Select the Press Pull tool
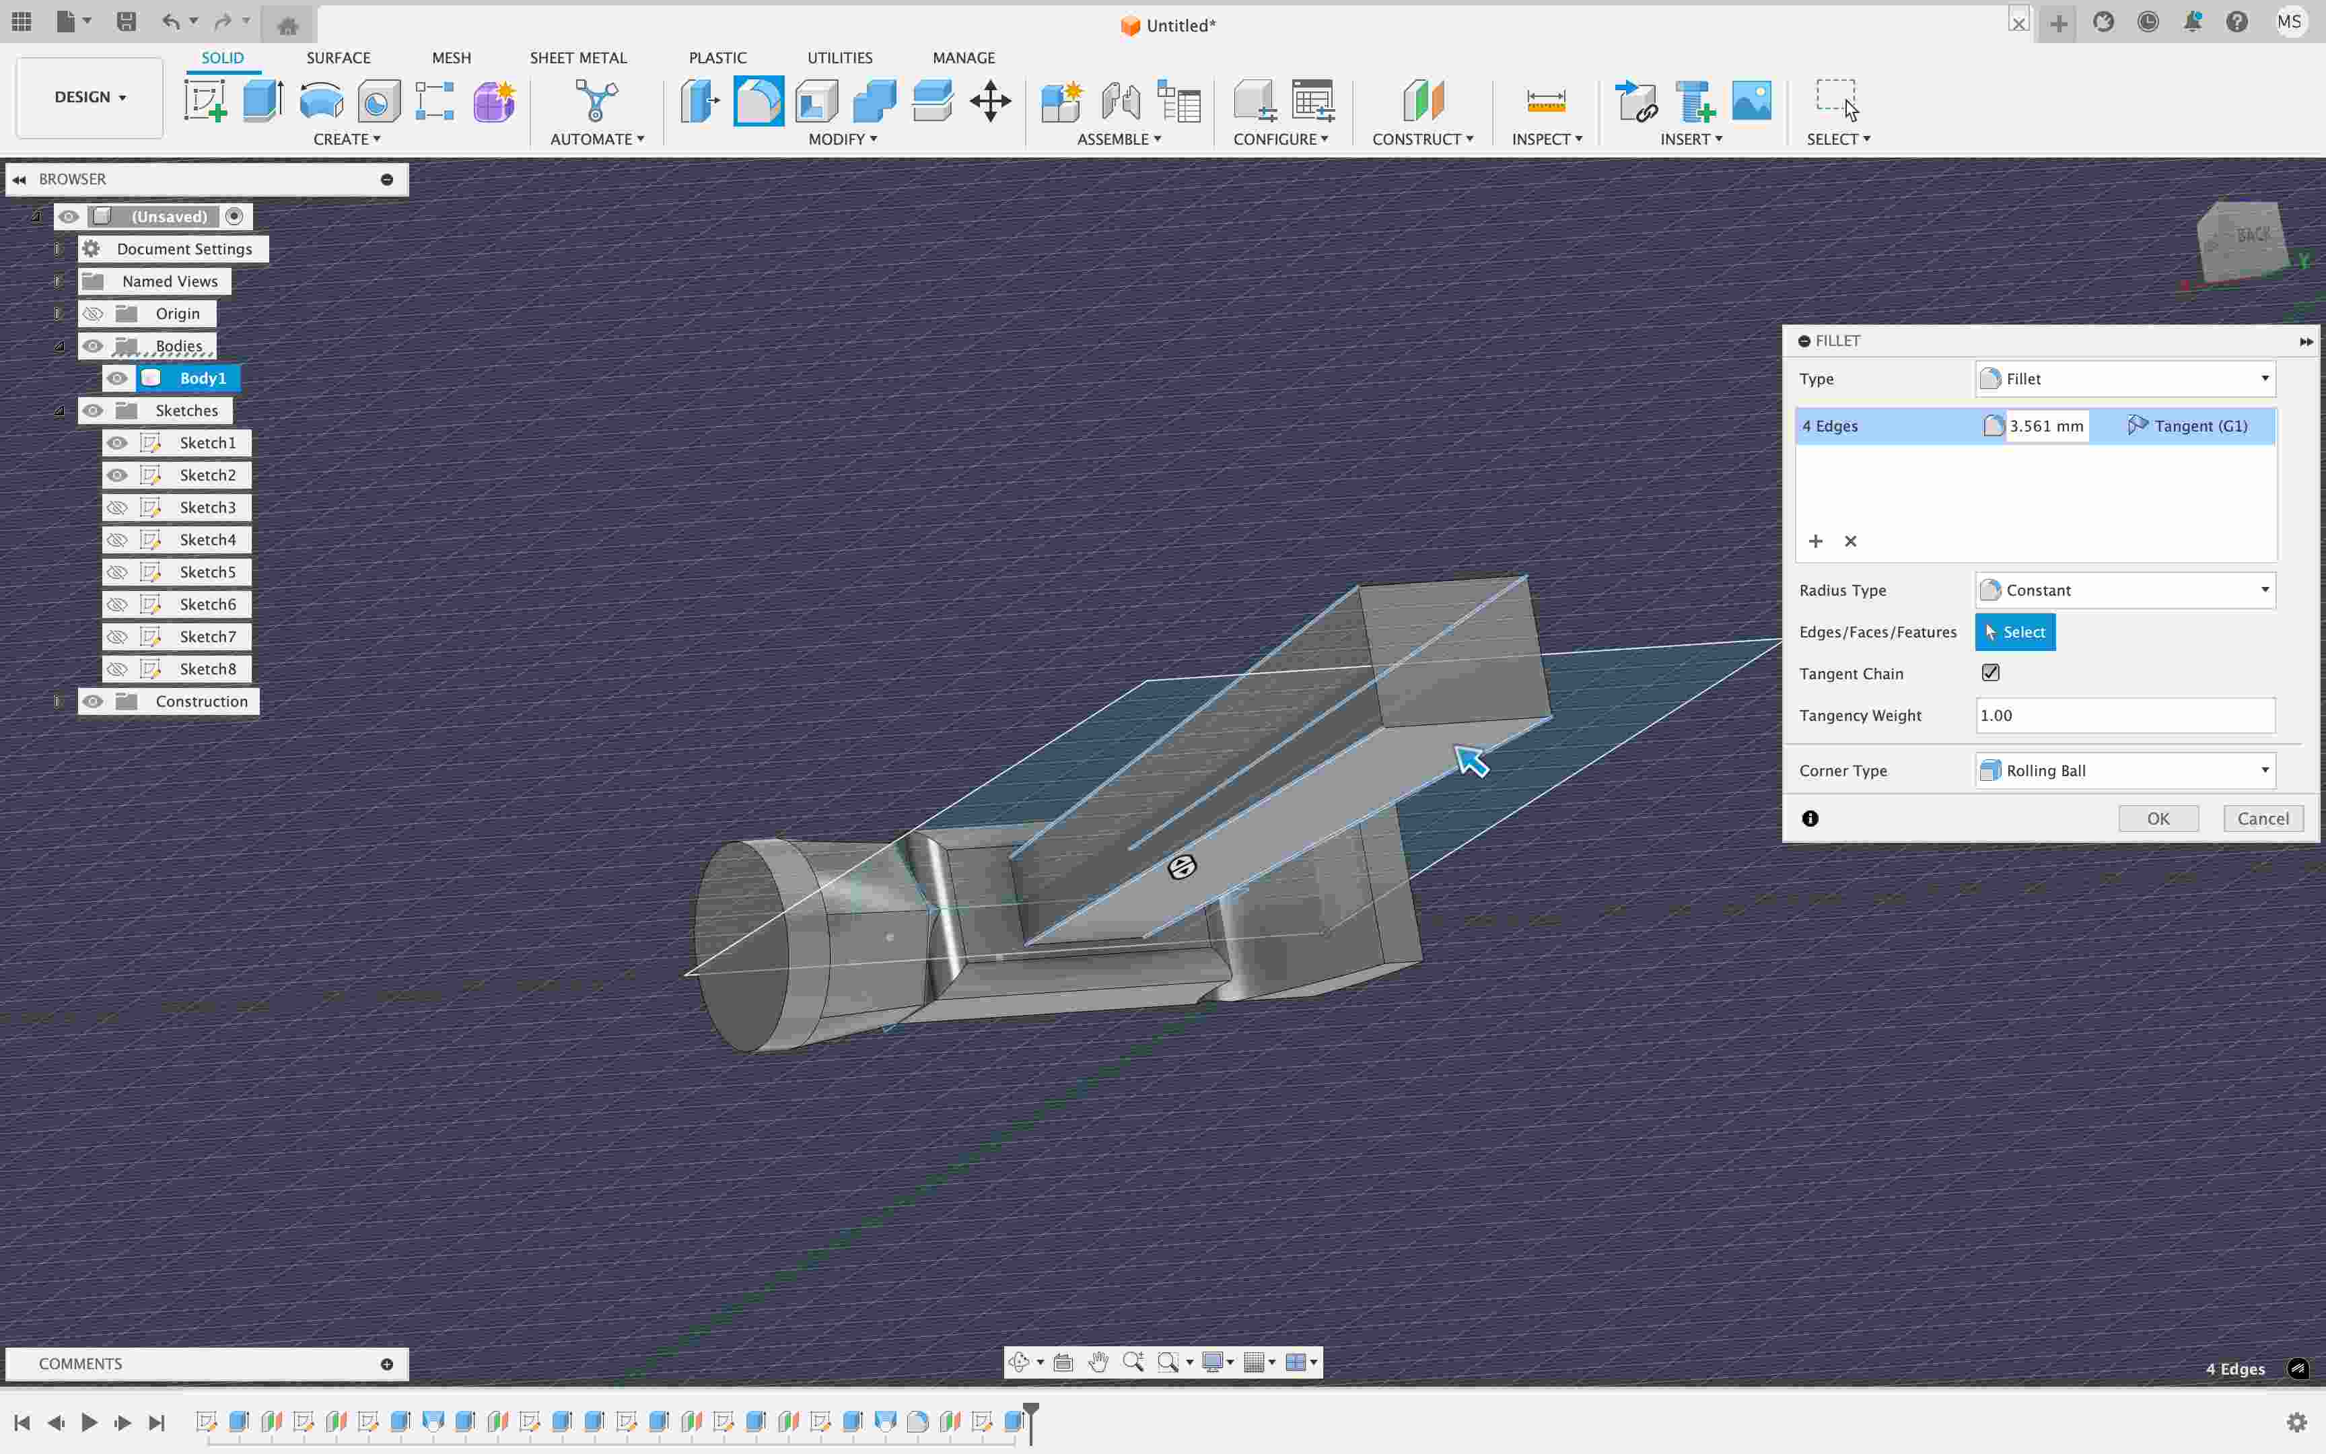The image size is (2326, 1454). click(x=700, y=101)
